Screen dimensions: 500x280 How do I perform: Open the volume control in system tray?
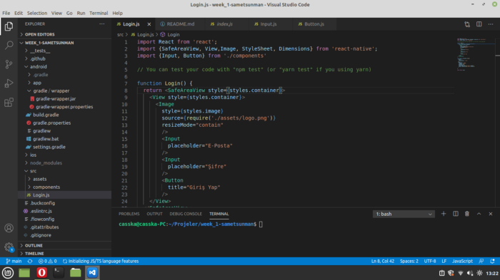click(x=470, y=273)
